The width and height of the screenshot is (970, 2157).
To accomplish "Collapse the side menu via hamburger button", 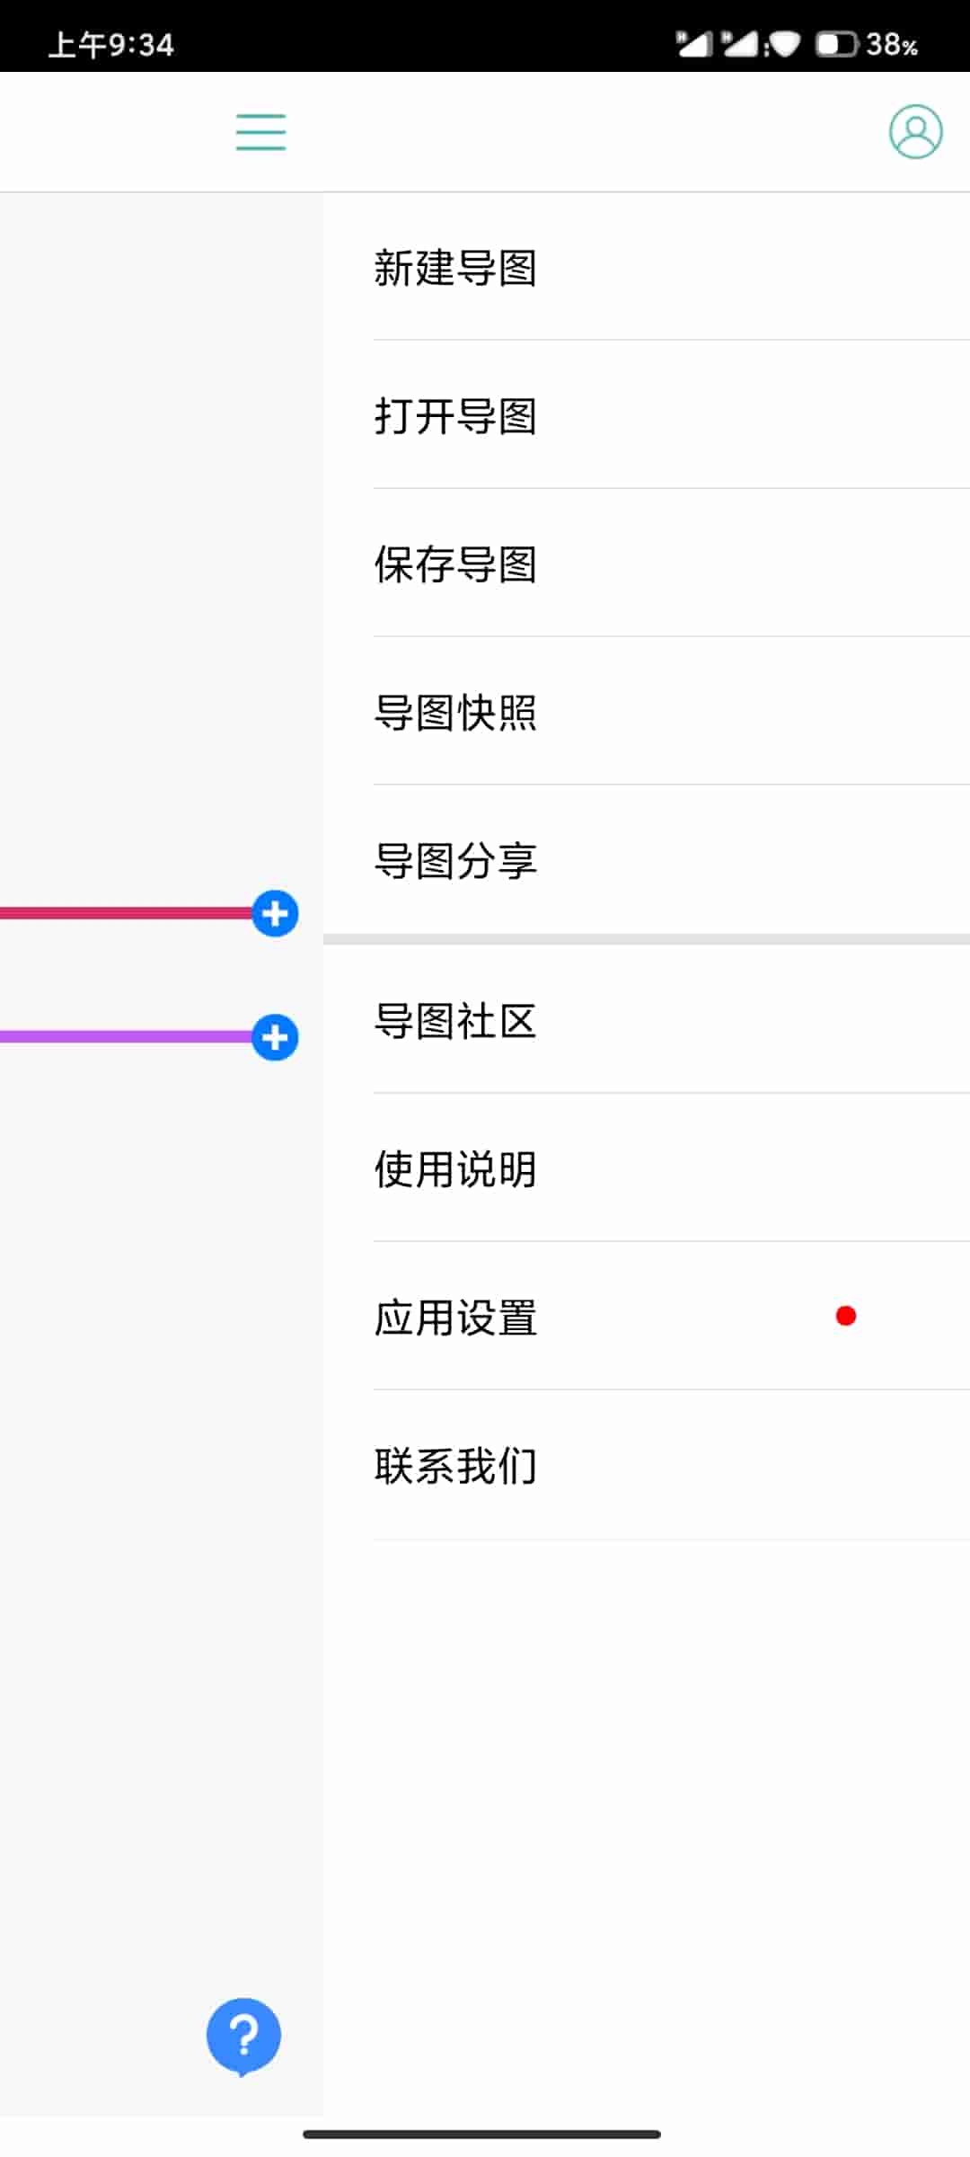I will pos(259,131).
